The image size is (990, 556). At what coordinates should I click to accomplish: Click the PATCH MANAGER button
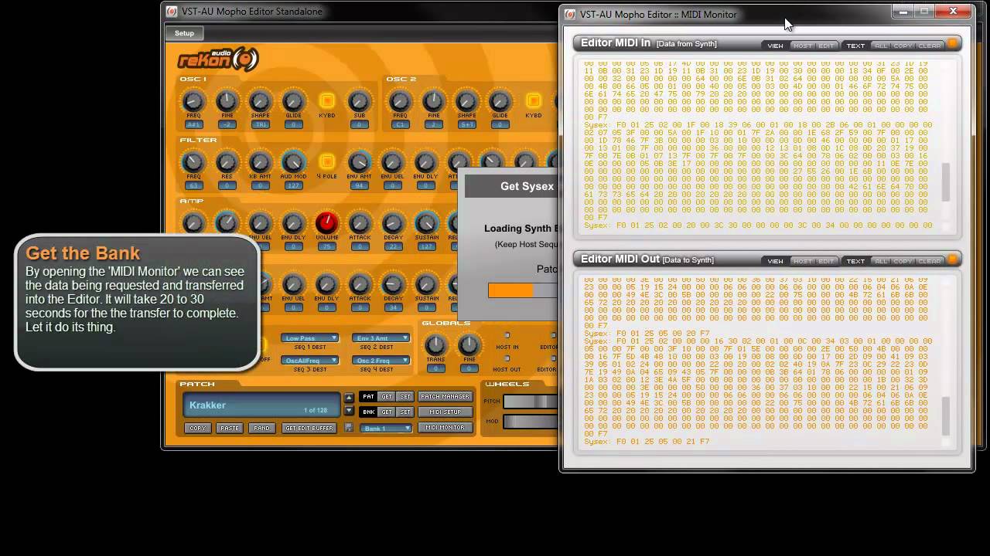[445, 397]
